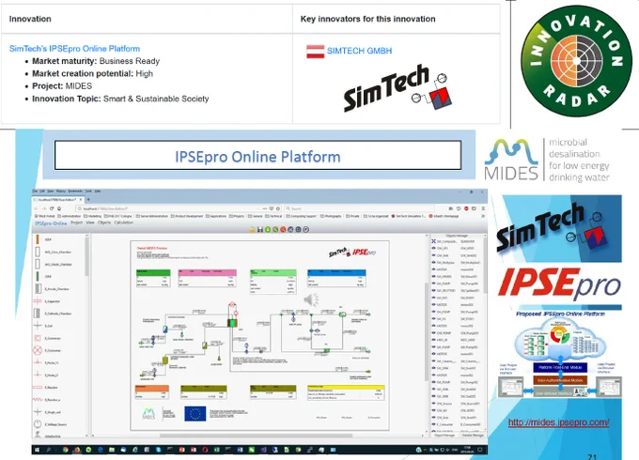Image resolution: width=639 pixels, height=460 pixels.
Task: Click the blue X round toolbar icon
Action: 290,230
